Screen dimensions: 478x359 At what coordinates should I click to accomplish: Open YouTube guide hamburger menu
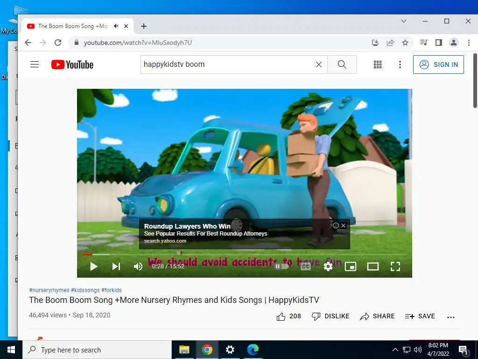[35, 65]
